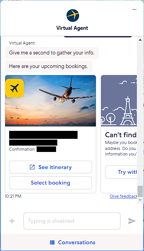Click the Here are your upcoming bookings message
The image size is (144, 251).
49,66
